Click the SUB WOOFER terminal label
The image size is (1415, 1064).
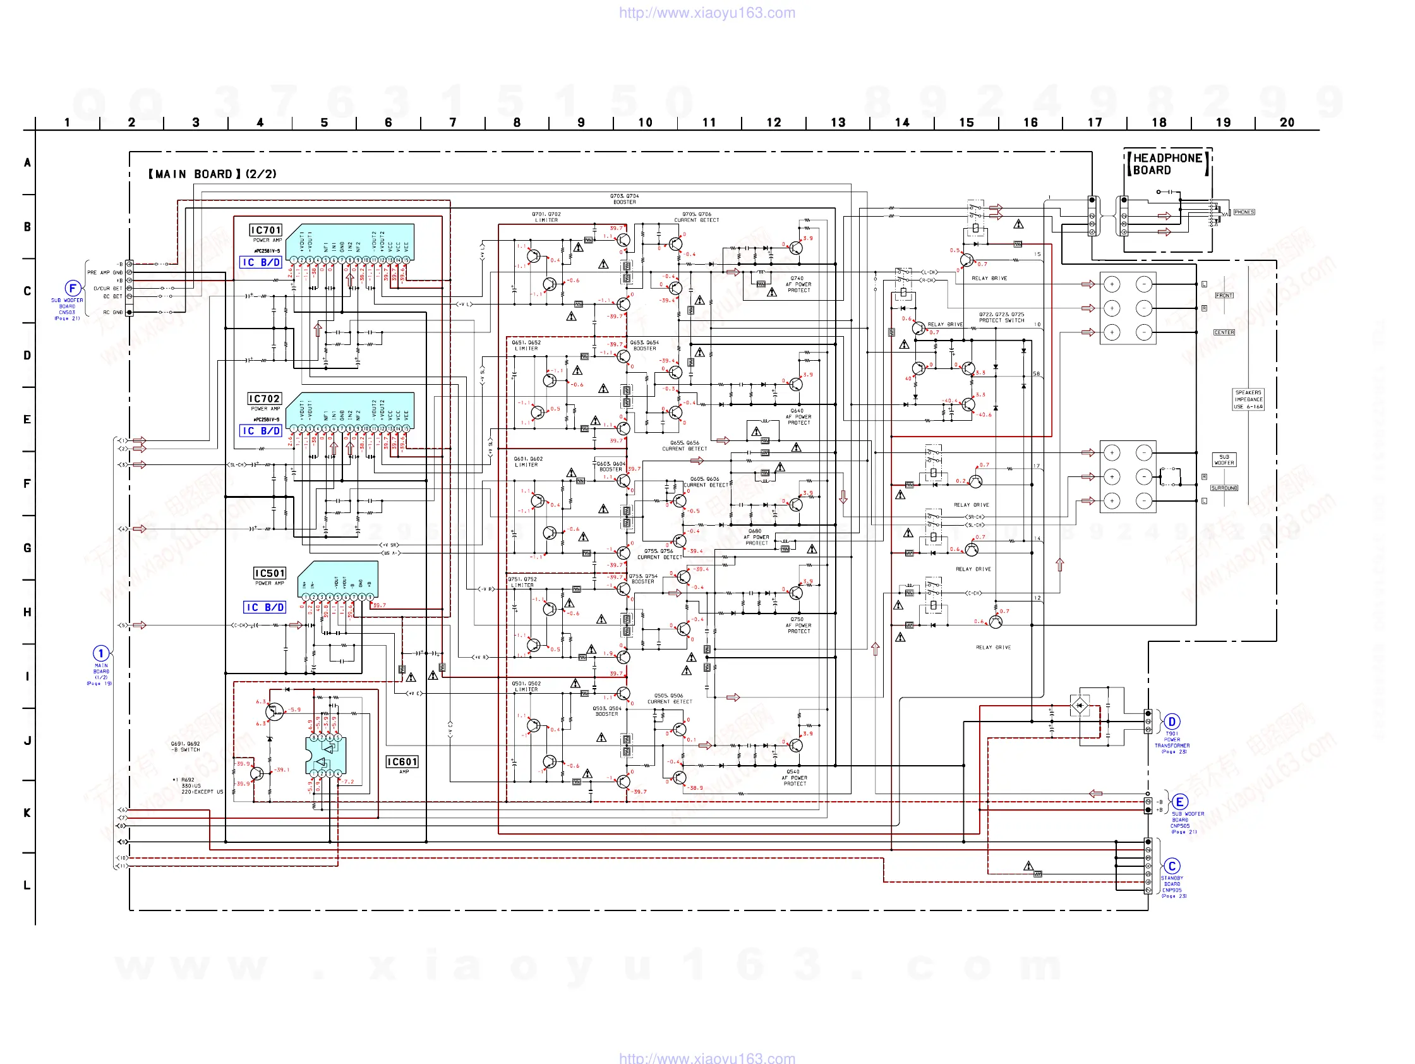(x=1224, y=460)
